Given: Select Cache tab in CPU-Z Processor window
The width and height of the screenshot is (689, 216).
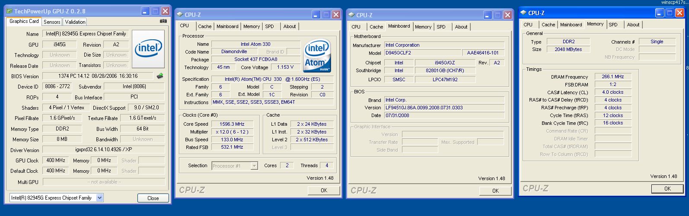Looking at the screenshot, I should [204, 26].
